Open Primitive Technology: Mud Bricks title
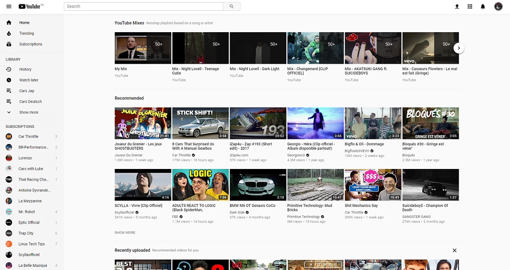The height and width of the screenshot is (270, 510). (310, 207)
